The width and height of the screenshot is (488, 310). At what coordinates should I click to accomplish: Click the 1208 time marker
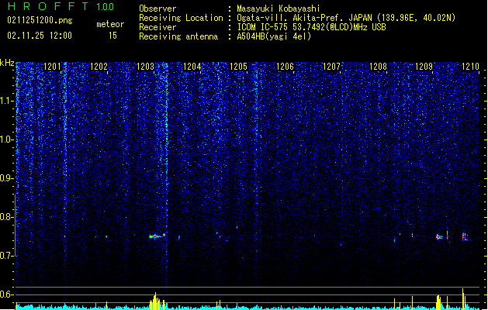[x=378, y=67]
